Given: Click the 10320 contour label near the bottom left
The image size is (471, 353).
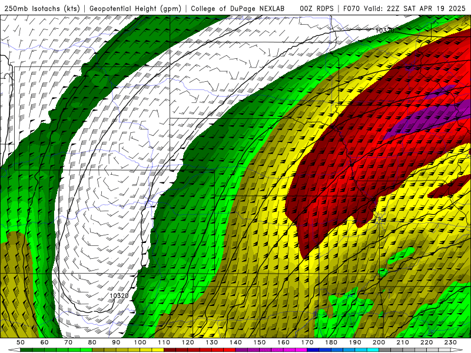Looking at the screenshot, I should [x=119, y=296].
